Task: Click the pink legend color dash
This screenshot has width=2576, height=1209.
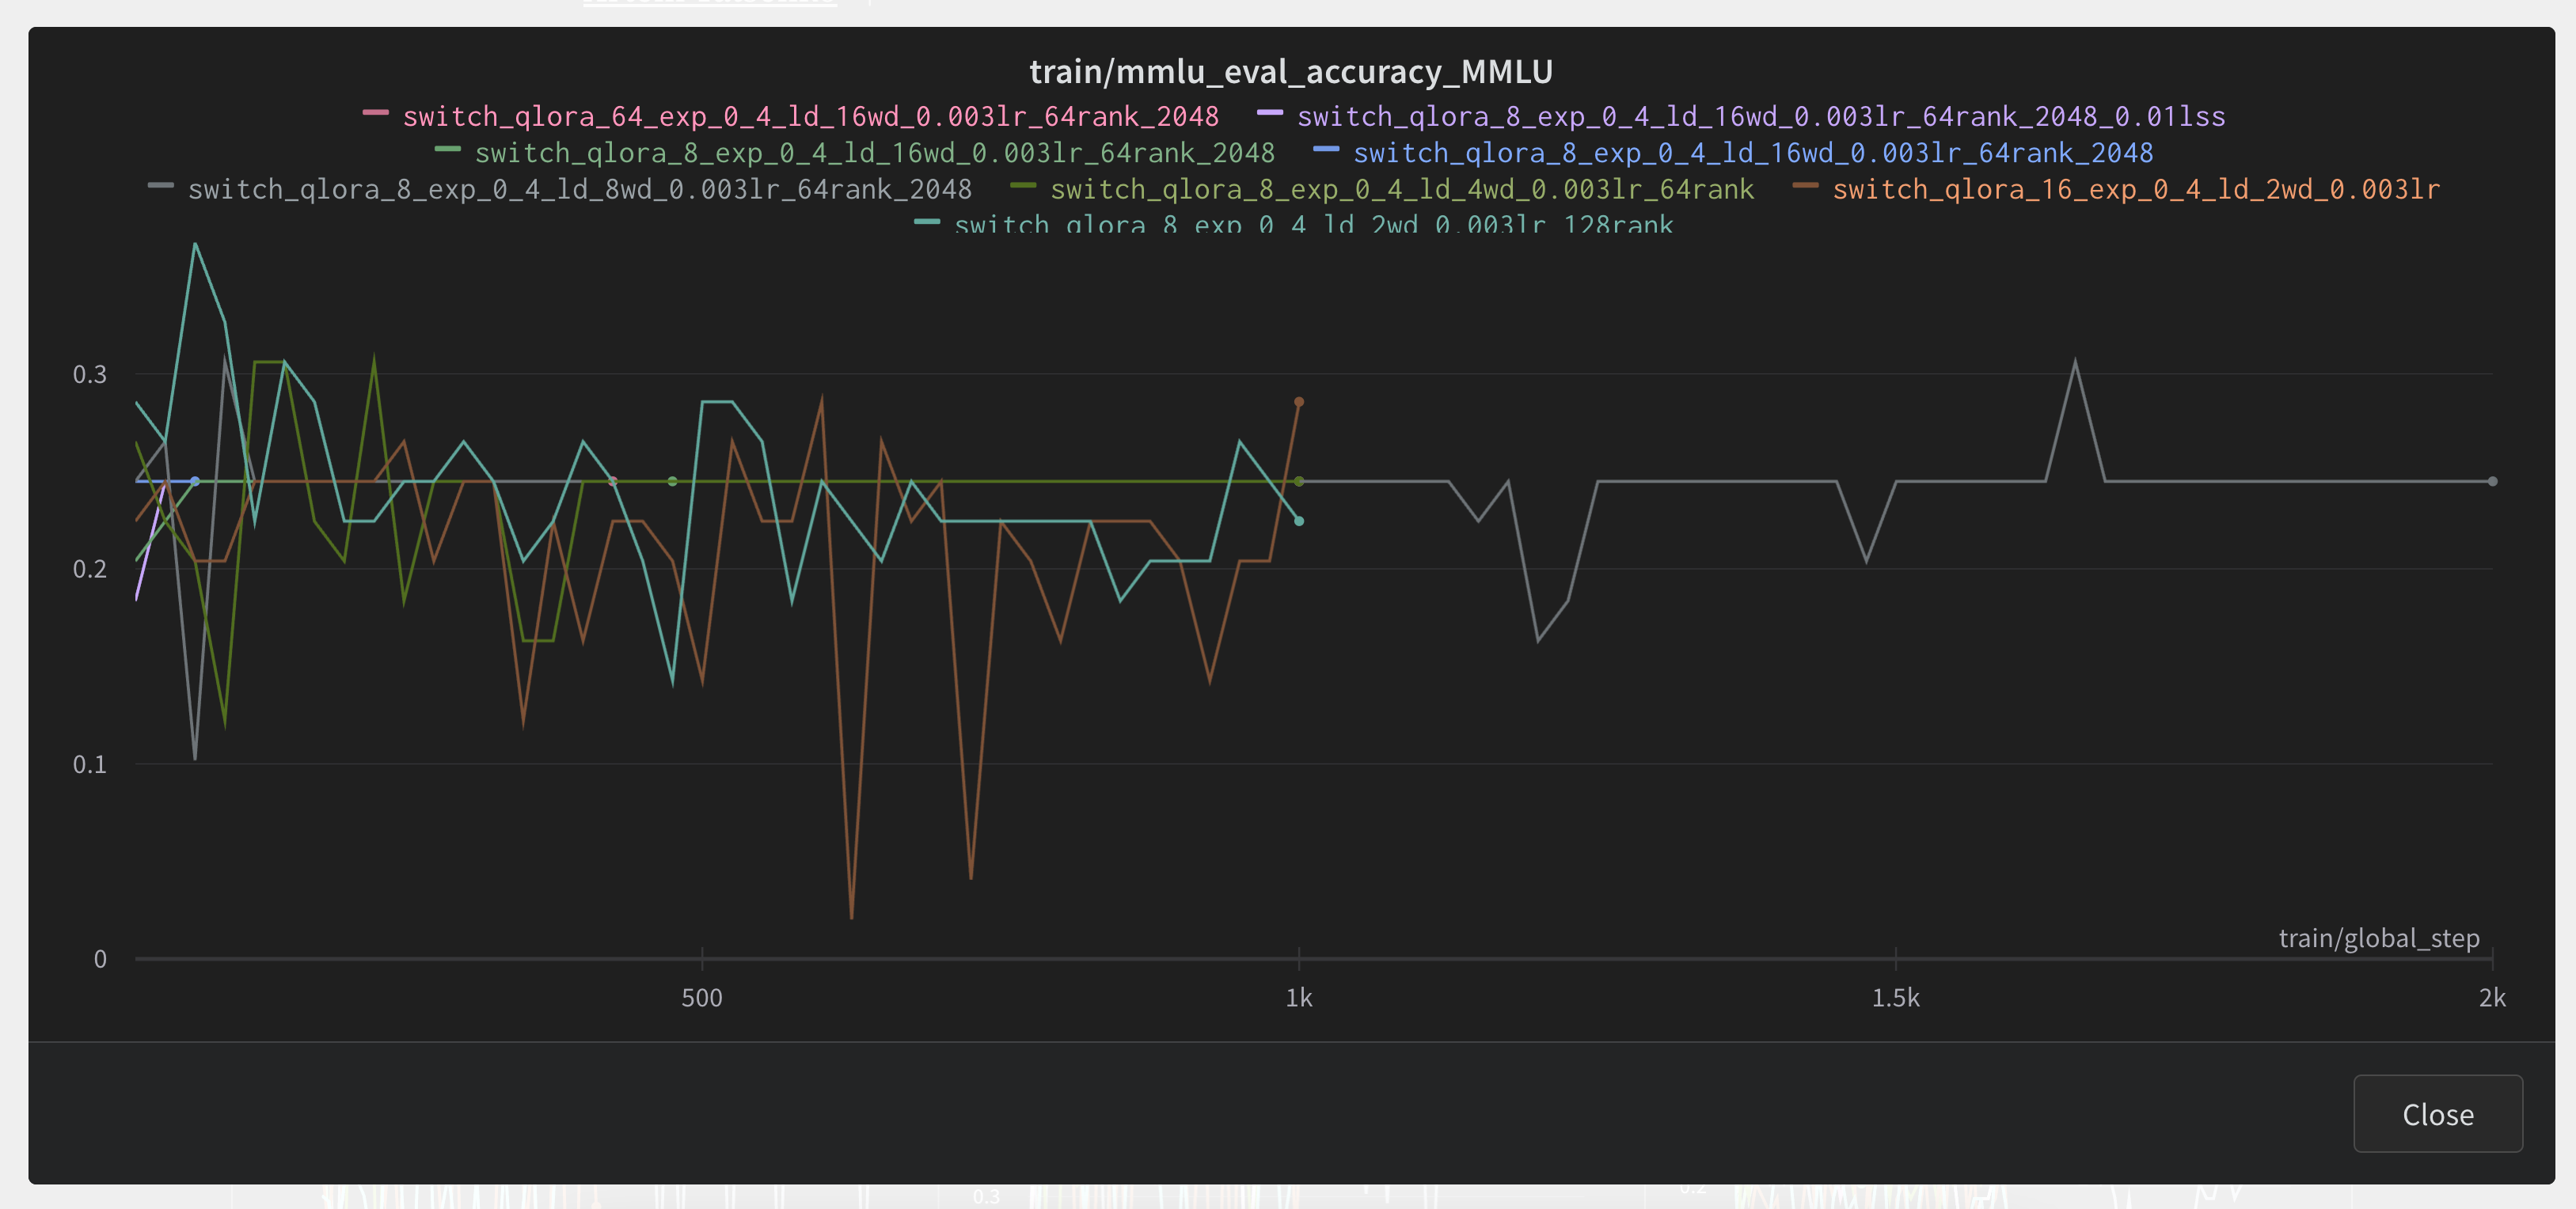Action: pos(375,113)
